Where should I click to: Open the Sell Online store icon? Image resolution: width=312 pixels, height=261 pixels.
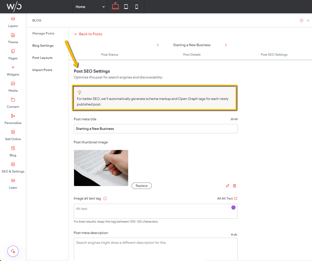pyautogui.click(x=13, y=132)
